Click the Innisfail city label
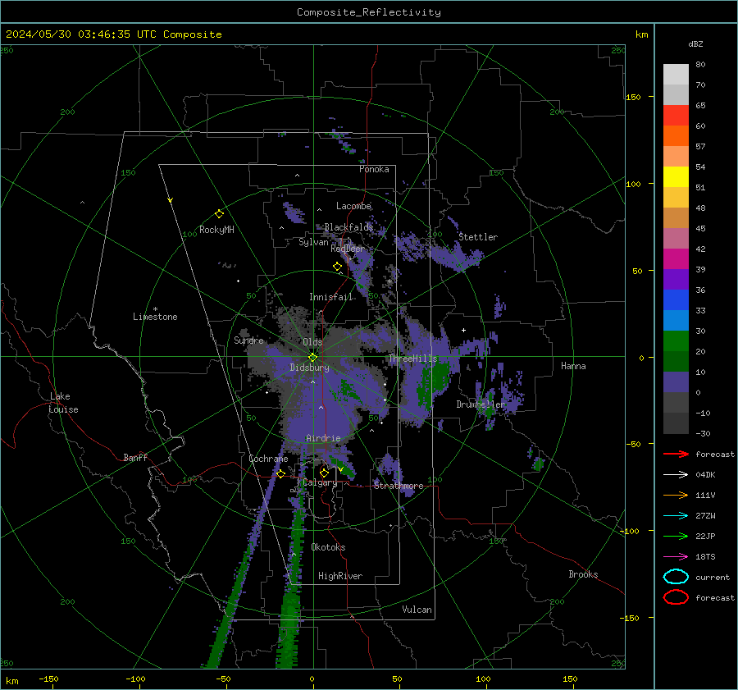 (331, 297)
